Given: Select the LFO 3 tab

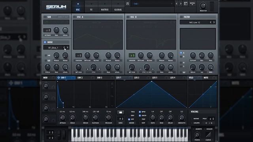Looking at the screenshot, I should (x=160, y=78).
